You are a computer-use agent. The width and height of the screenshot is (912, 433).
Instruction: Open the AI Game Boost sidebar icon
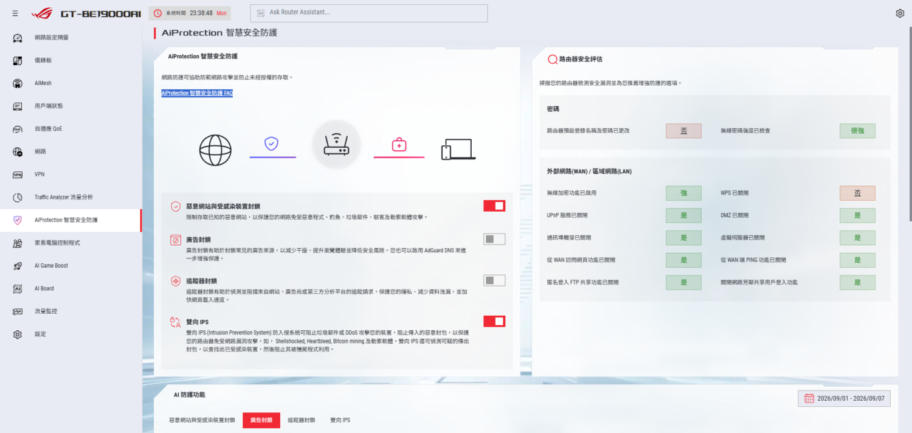click(x=18, y=266)
